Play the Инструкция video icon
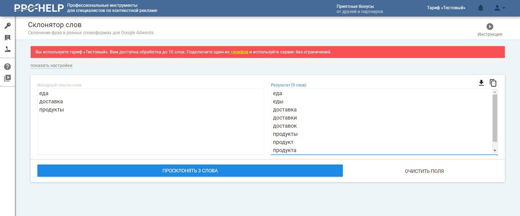520x216 pixels. (490, 27)
